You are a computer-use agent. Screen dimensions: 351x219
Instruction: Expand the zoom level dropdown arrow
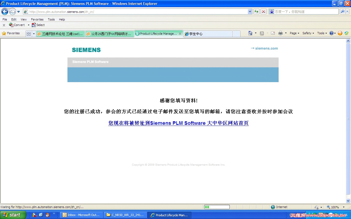pos(344,207)
